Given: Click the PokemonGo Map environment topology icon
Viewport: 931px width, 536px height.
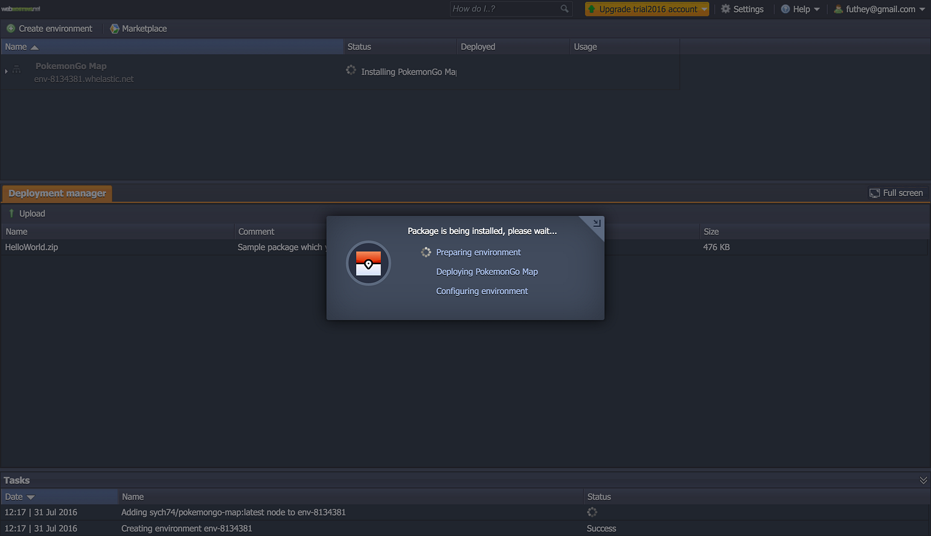Looking at the screenshot, I should coord(16,70).
